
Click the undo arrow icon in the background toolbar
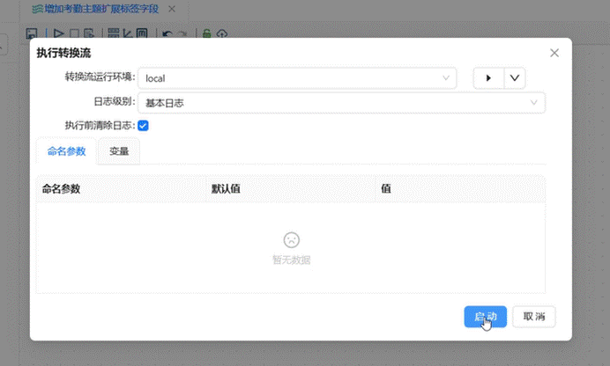(x=167, y=34)
